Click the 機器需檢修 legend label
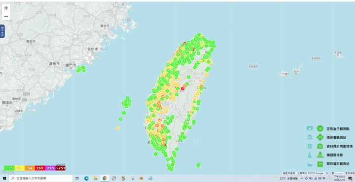The height and width of the screenshot is (182, 355). coord(335,155)
